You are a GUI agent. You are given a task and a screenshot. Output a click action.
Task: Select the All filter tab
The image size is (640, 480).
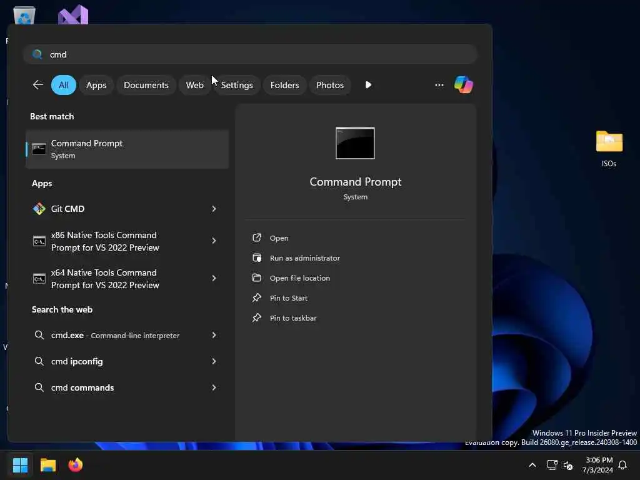click(x=64, y=85)
